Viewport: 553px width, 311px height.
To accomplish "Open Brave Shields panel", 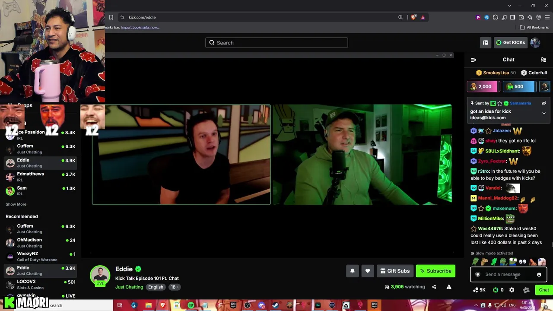I will (414, 17).
